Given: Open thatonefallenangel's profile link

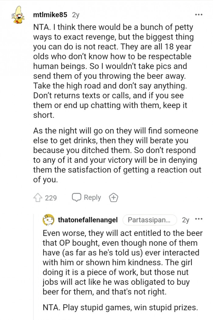Looking at the screenshot, I should pyautogui.click(x=88, y=220).
